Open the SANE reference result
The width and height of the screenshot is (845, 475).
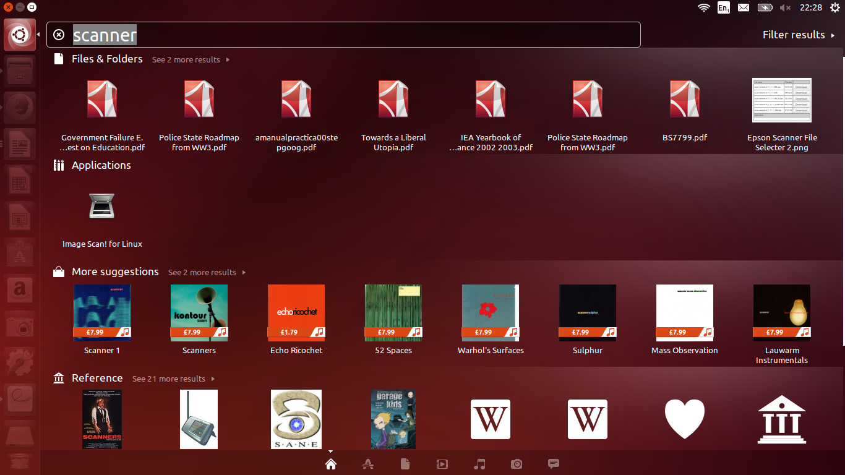pyautogui.click(x=296, y=419)
